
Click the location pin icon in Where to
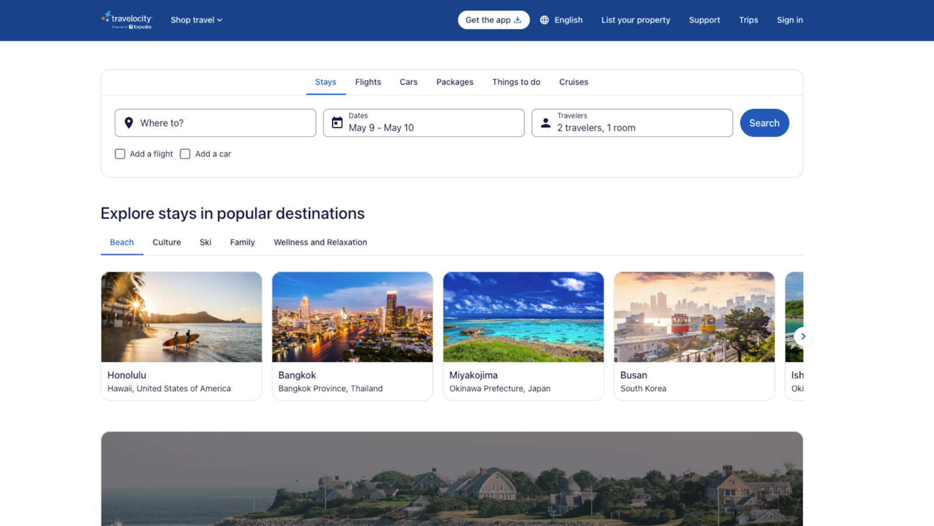click(129, 123)
